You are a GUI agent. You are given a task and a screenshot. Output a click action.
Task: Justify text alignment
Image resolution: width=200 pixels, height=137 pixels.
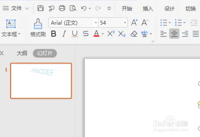196,34
